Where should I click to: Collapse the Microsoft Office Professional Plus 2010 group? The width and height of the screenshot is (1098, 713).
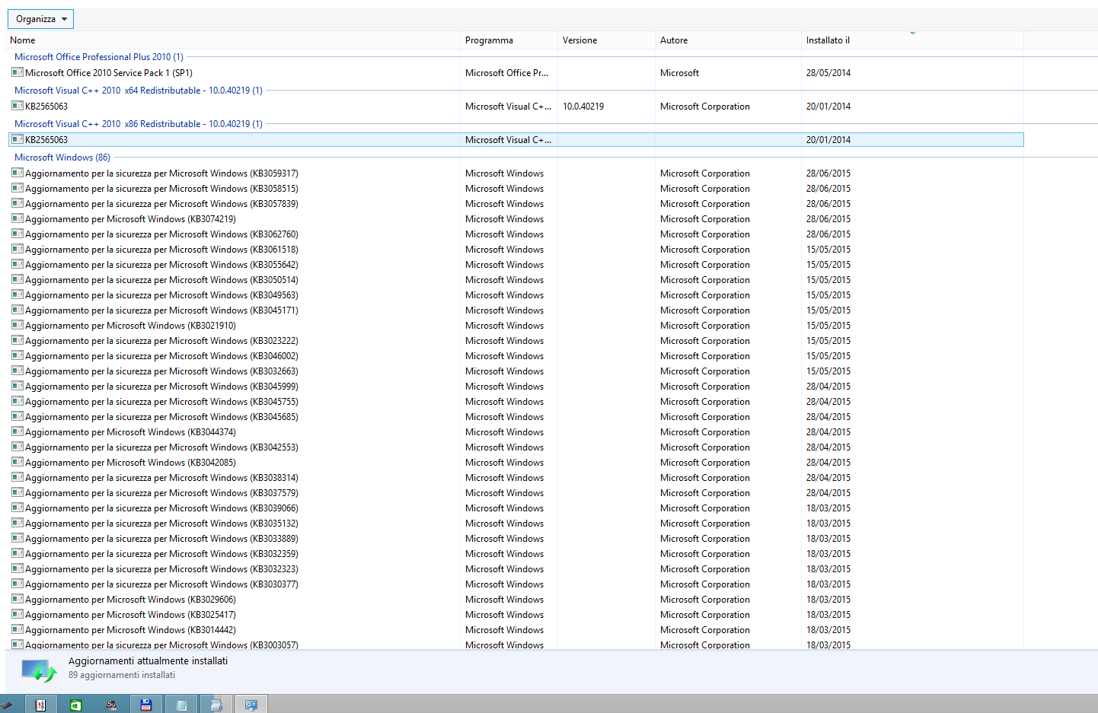click(99, 57)
